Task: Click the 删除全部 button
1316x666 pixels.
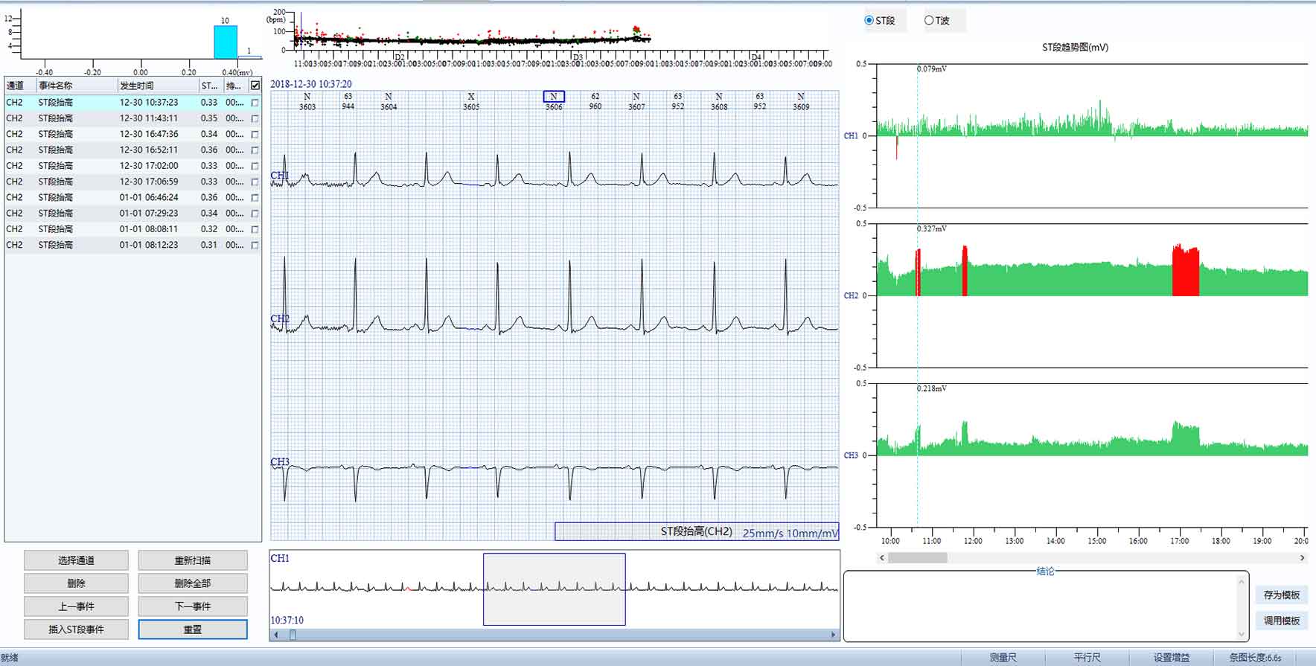Action: coord(193,583)
